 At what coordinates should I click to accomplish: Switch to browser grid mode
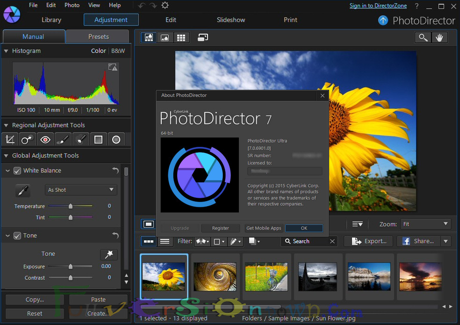(x=181, y=37)
